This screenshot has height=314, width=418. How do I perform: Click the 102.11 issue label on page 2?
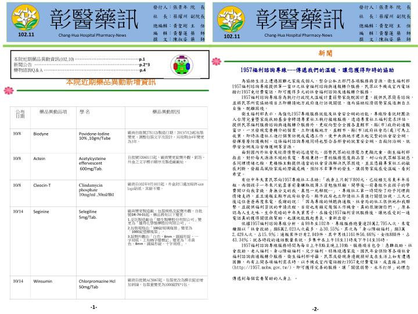tap(232, 36)
